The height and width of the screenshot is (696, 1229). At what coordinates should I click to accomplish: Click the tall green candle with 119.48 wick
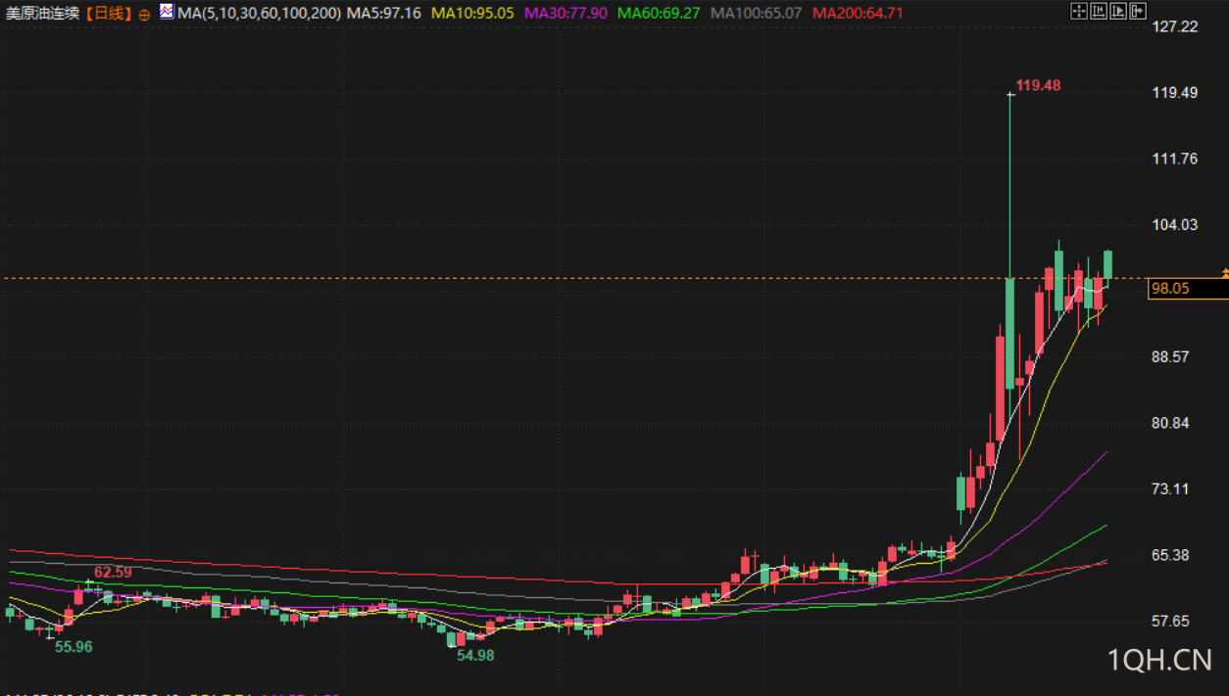[1010, 333]
